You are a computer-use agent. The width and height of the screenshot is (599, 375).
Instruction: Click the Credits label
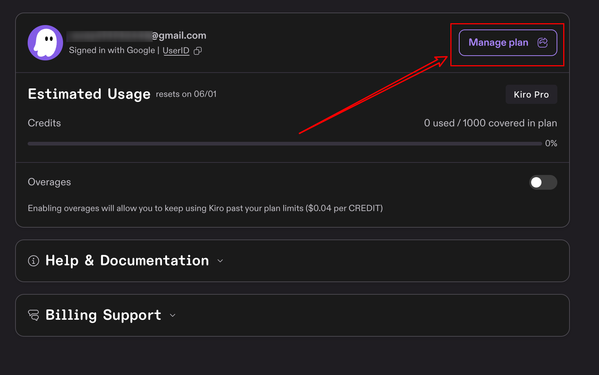click(x=44, y=123)
